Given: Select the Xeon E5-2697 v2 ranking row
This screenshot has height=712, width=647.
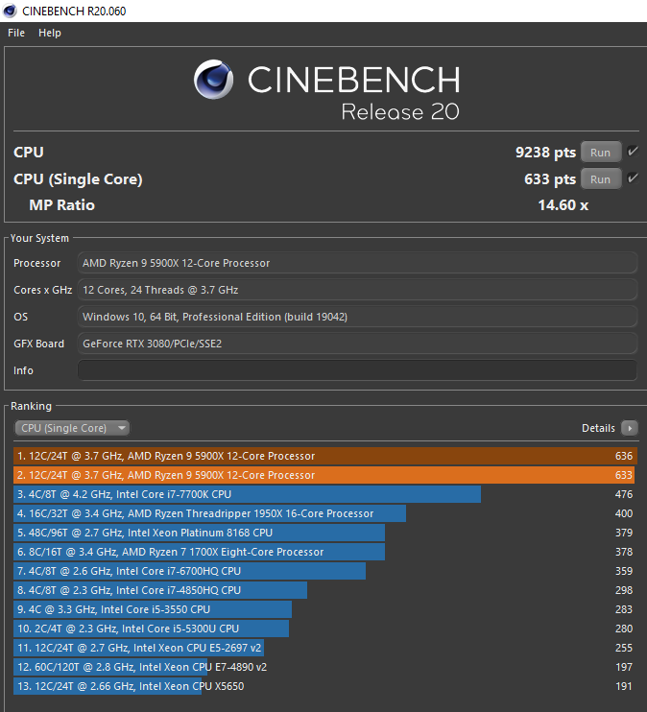Looking at the screenshot, I should (x=325, y=648).
